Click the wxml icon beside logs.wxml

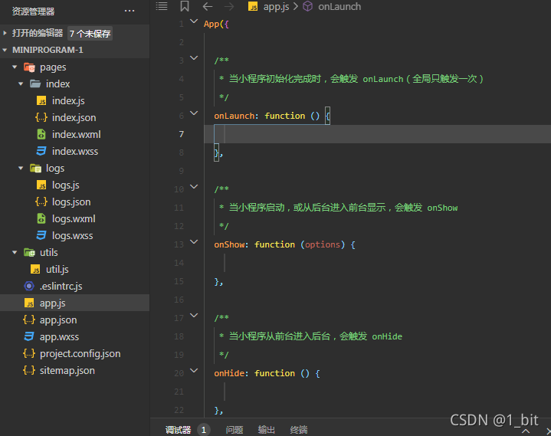pos(41,219)
